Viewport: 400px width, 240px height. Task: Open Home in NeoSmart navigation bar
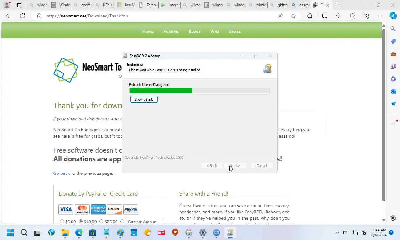coord(148,31)
